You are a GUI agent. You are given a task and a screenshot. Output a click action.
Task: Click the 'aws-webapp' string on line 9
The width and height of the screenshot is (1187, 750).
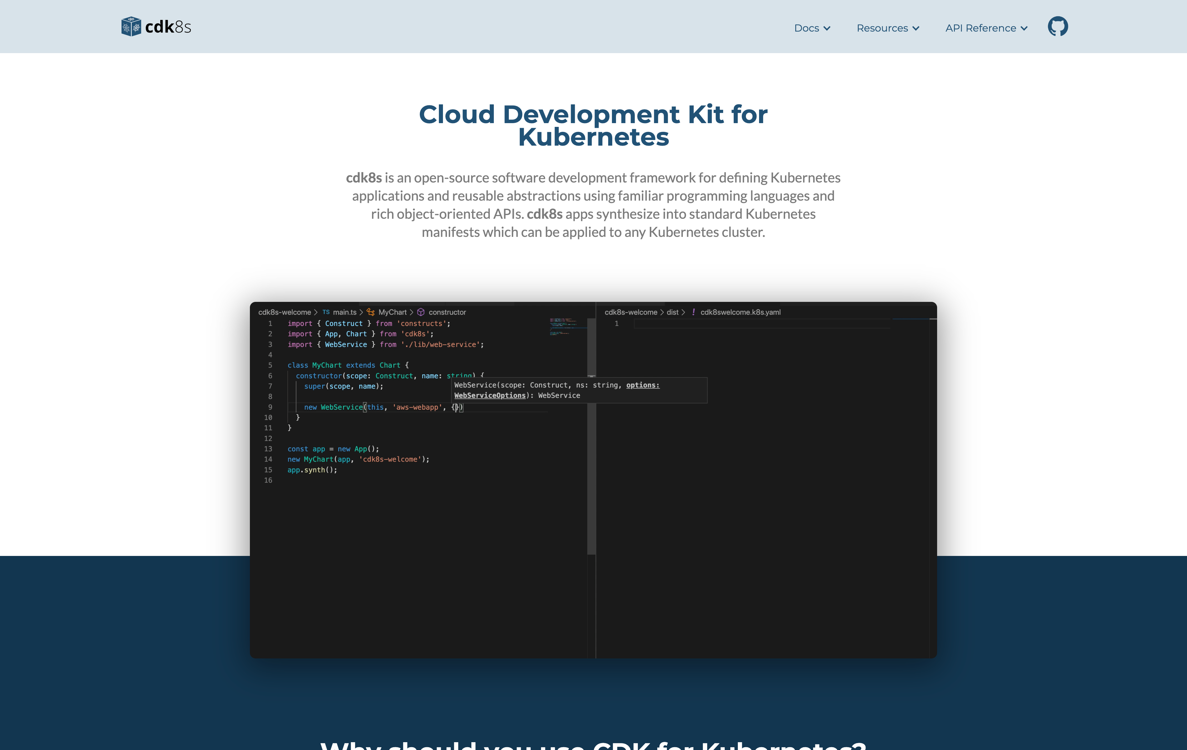coord(417,407)
